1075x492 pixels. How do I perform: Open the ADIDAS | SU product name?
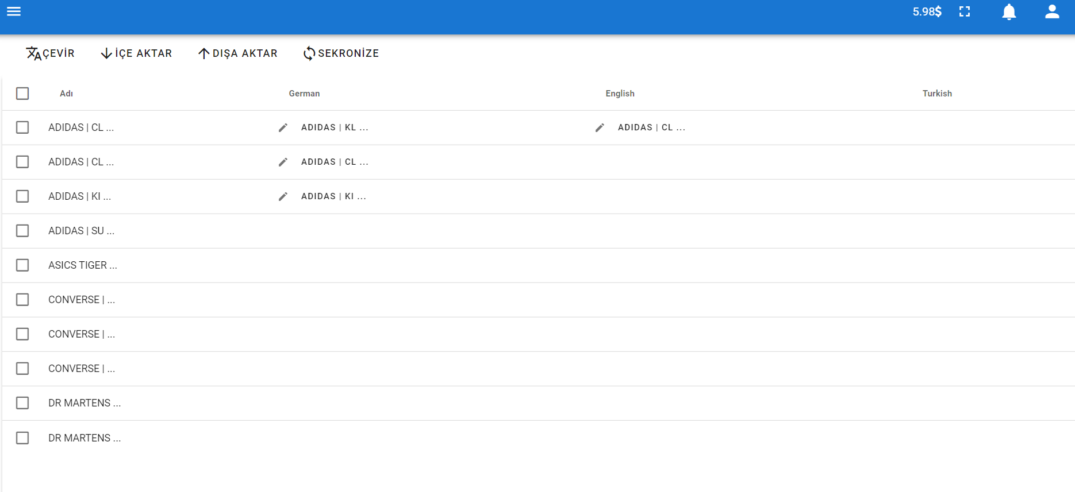tap(81, 231)
